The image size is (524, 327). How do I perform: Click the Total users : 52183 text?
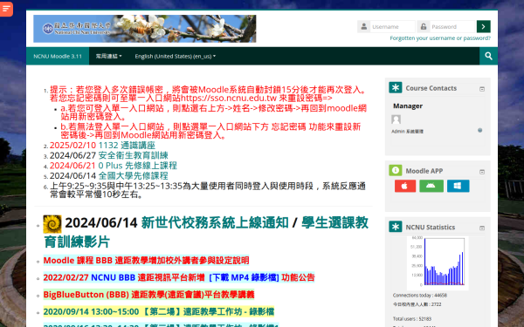coord(411,318)
